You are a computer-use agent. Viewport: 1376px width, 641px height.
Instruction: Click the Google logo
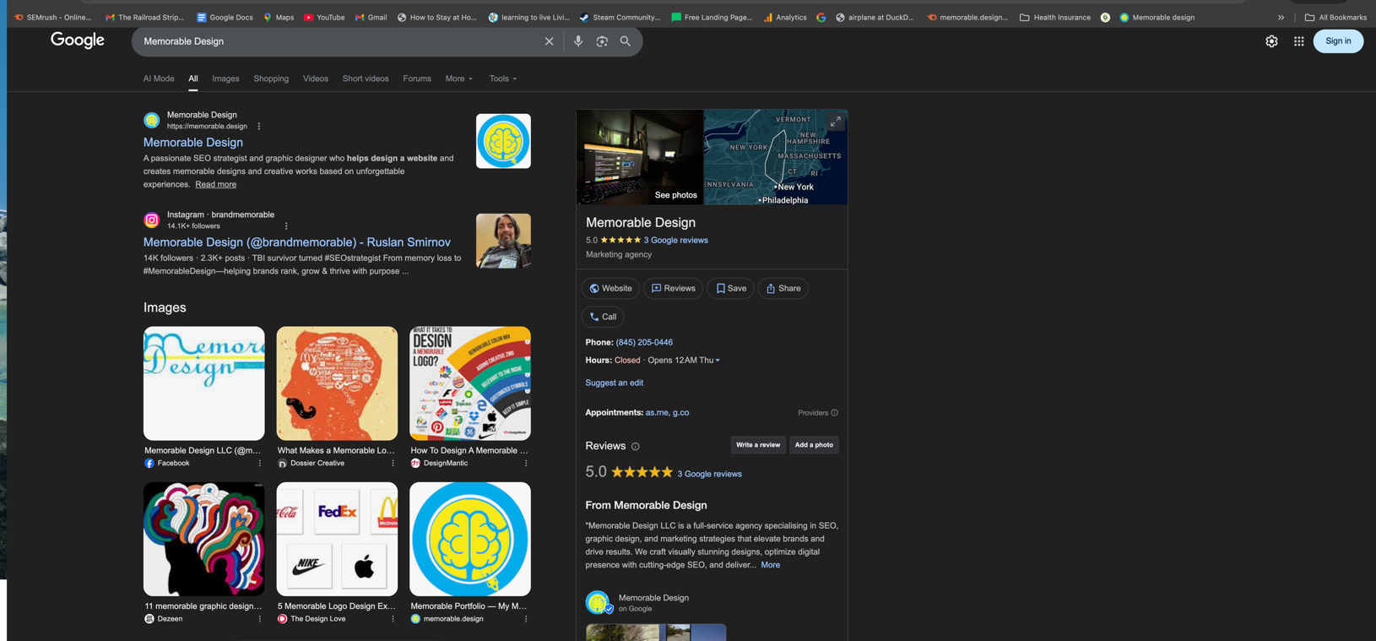[x=78, y=41]
